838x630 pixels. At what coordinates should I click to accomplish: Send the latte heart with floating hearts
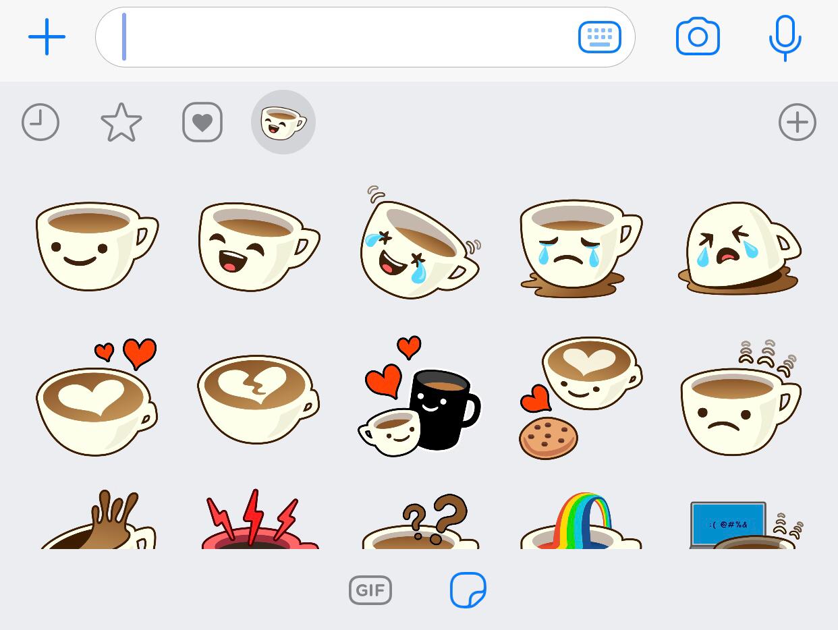point(96,398)
